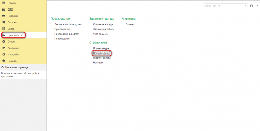
Task: Click the Закупки cart icon
Action: [x=4, y=22]
